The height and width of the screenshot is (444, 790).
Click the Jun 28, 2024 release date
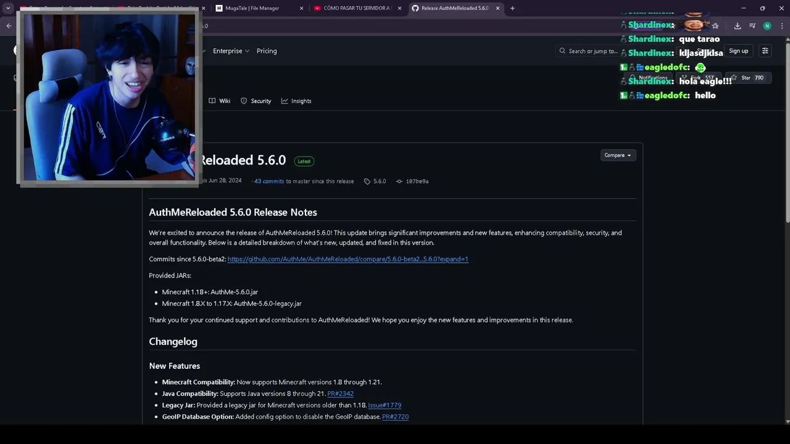coord(225,181)
